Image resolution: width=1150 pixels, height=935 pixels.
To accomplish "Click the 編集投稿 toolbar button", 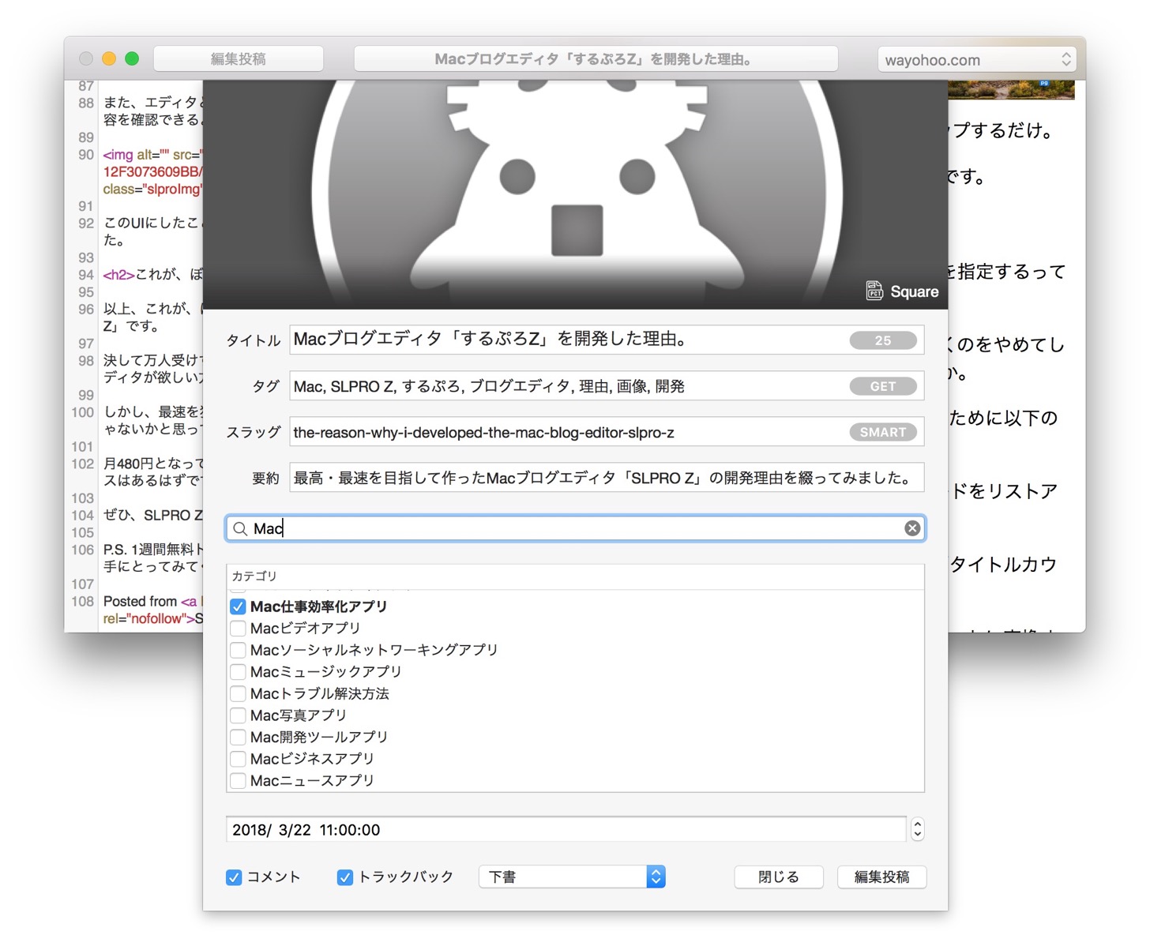I will pos(239,59).
